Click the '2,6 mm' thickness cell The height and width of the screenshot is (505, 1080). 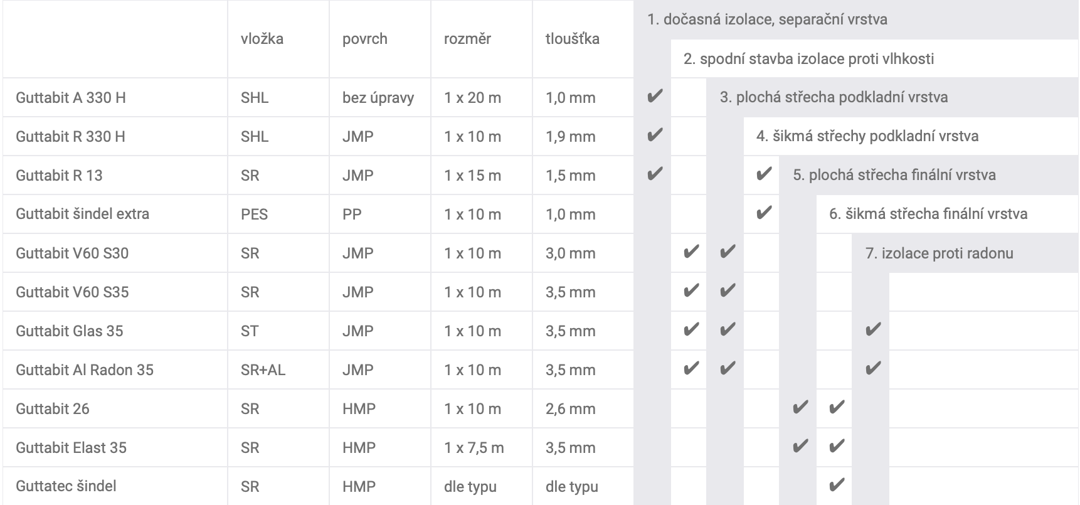click(x=571, y=409)
